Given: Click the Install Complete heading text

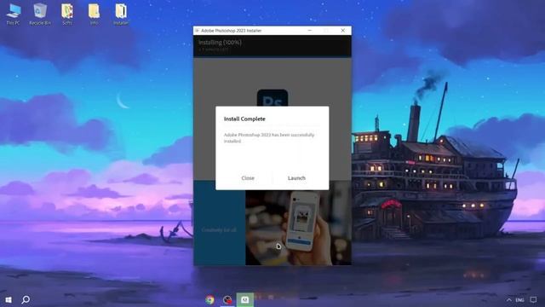Looking at the screenshot, I should 244,119.
